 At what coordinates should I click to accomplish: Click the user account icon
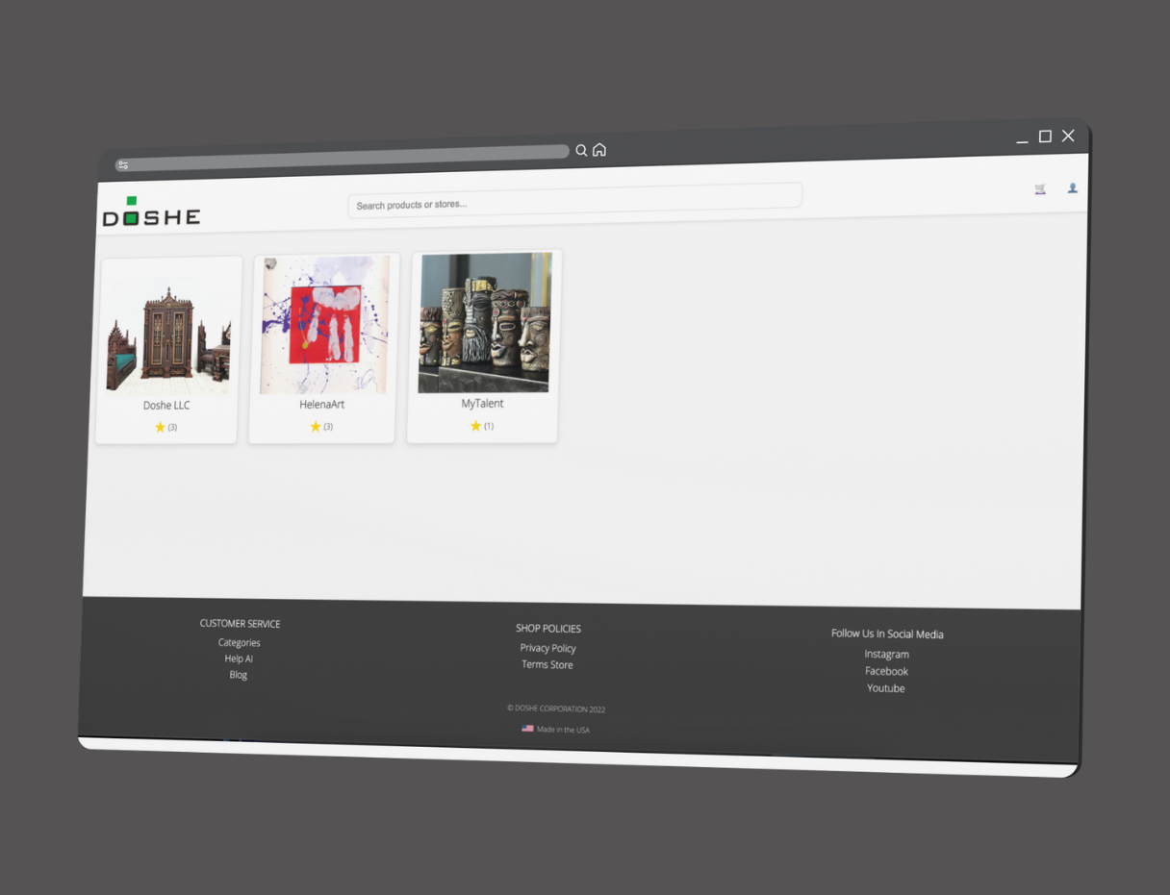tap(1072, 188)
